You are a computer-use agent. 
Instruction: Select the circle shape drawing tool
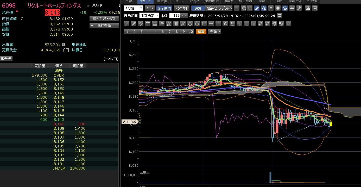[197, 24]
